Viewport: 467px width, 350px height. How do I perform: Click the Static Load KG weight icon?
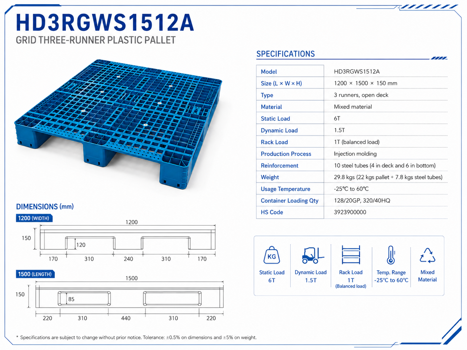(272, 255)
